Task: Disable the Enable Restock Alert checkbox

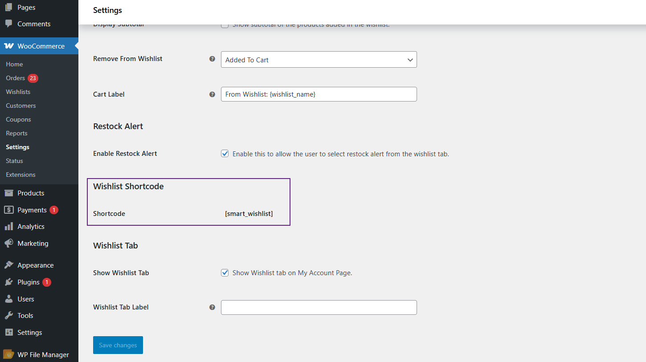Action: coord(225,154)
